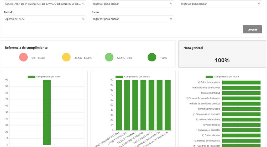Click the 'k) Cartas oficiales' label

(211, 135)
